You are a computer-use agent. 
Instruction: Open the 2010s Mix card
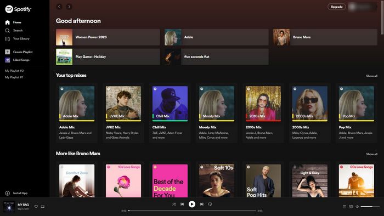click(x=263, y=113)
